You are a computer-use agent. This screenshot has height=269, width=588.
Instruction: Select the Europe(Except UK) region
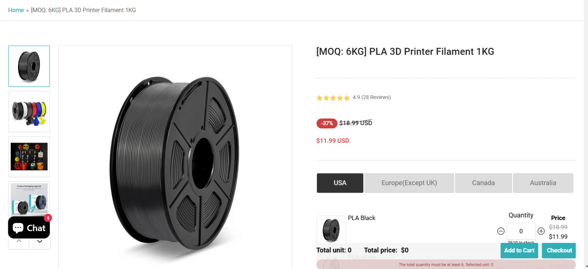tap(409, 183)
